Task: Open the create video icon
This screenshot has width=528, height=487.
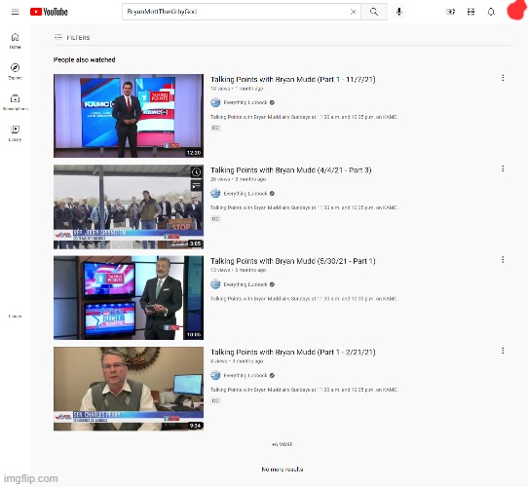Action: tap(450, 12)
